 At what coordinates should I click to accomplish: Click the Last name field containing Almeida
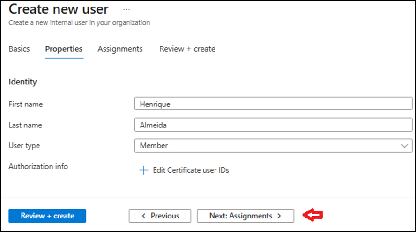pos(273,125)
